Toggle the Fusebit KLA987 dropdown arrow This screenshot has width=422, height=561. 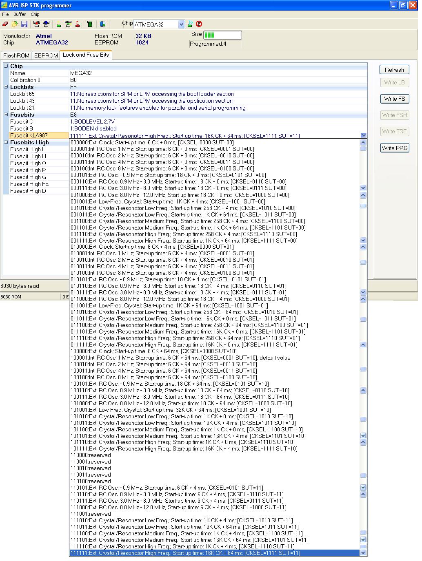364,135
